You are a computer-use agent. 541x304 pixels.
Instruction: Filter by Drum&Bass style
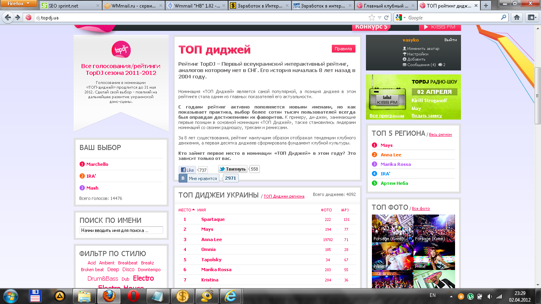coord(103,279)
